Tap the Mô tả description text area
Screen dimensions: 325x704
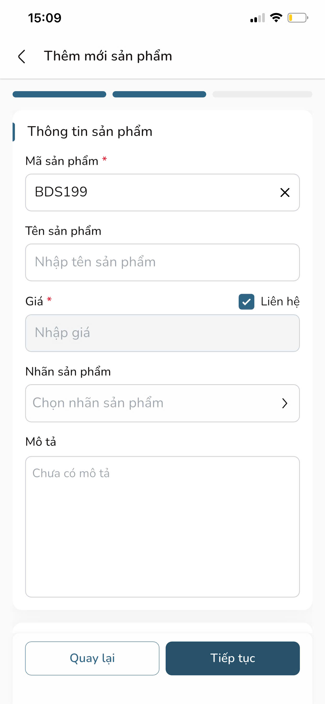coord(162,526)
